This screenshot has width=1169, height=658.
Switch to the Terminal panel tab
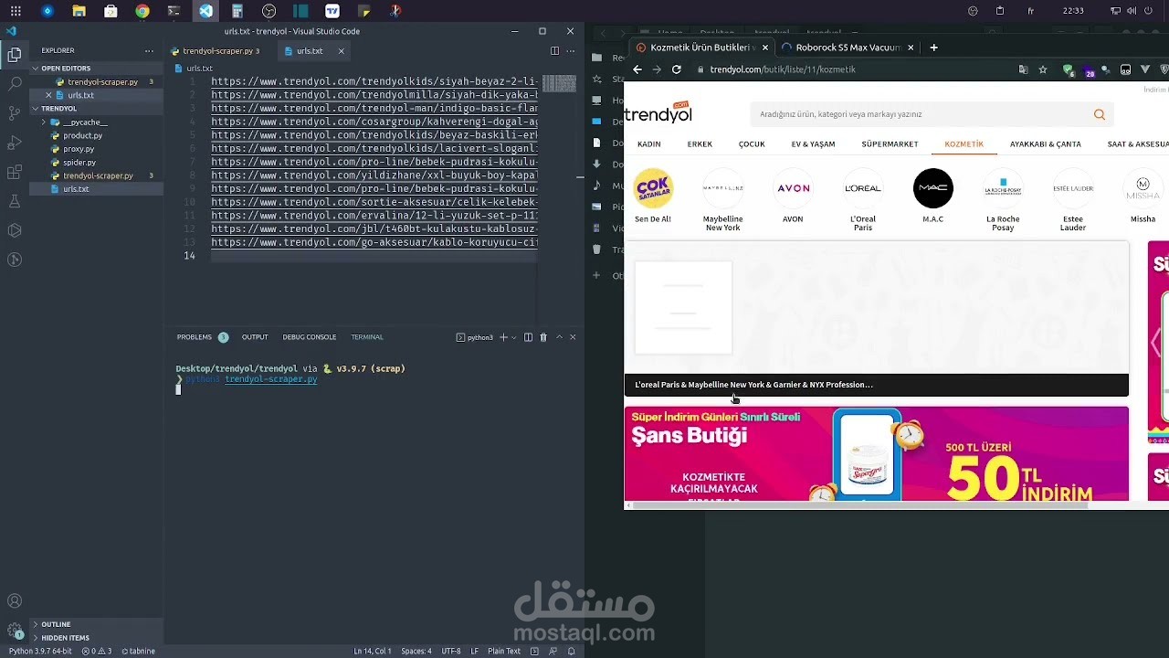[x=367, y=337]
